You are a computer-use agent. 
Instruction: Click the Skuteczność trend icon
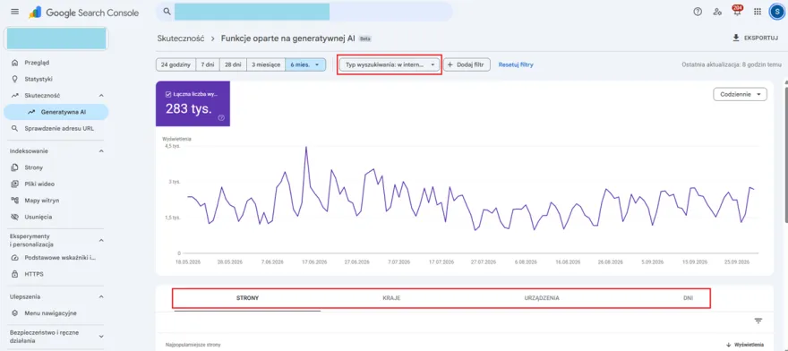click(14, 95)
